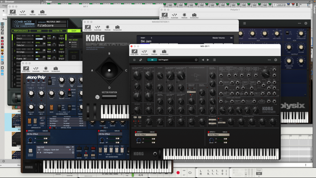Click the copy preset icon in MS-20
This screenshot has height=178, width=316.
[x=140, y=60]
